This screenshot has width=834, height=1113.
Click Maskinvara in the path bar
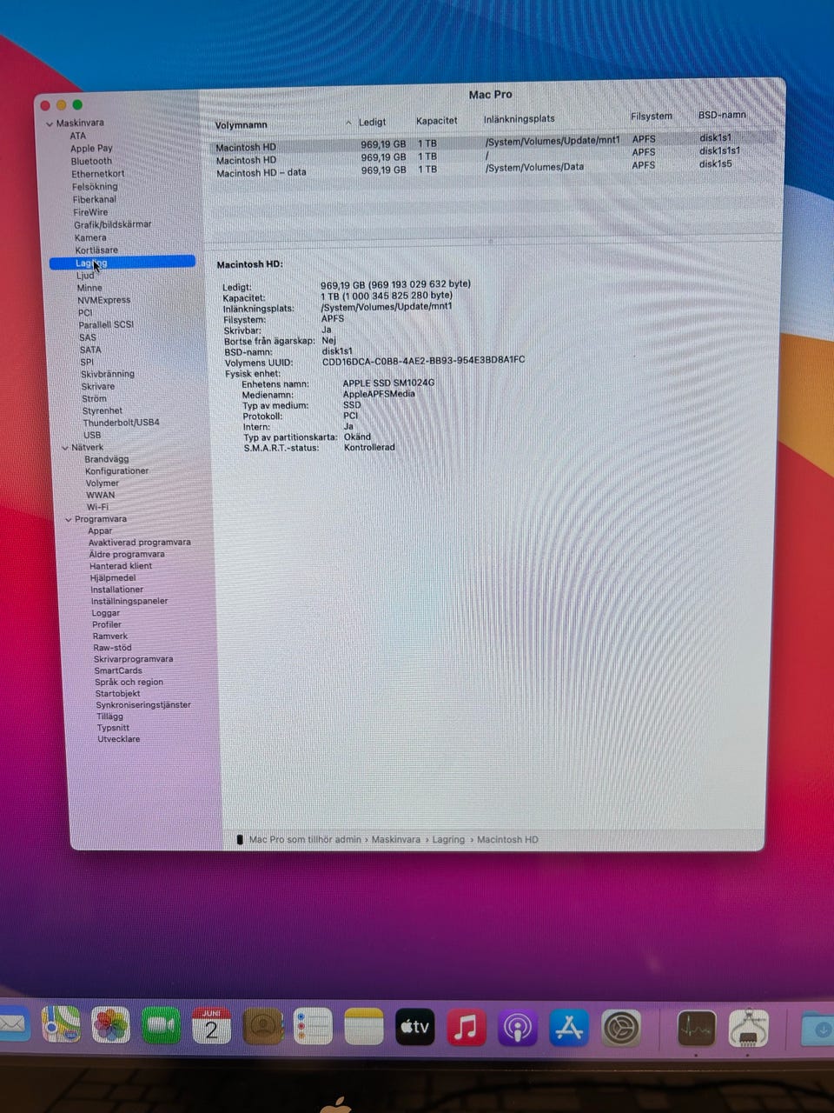[396, 840]
